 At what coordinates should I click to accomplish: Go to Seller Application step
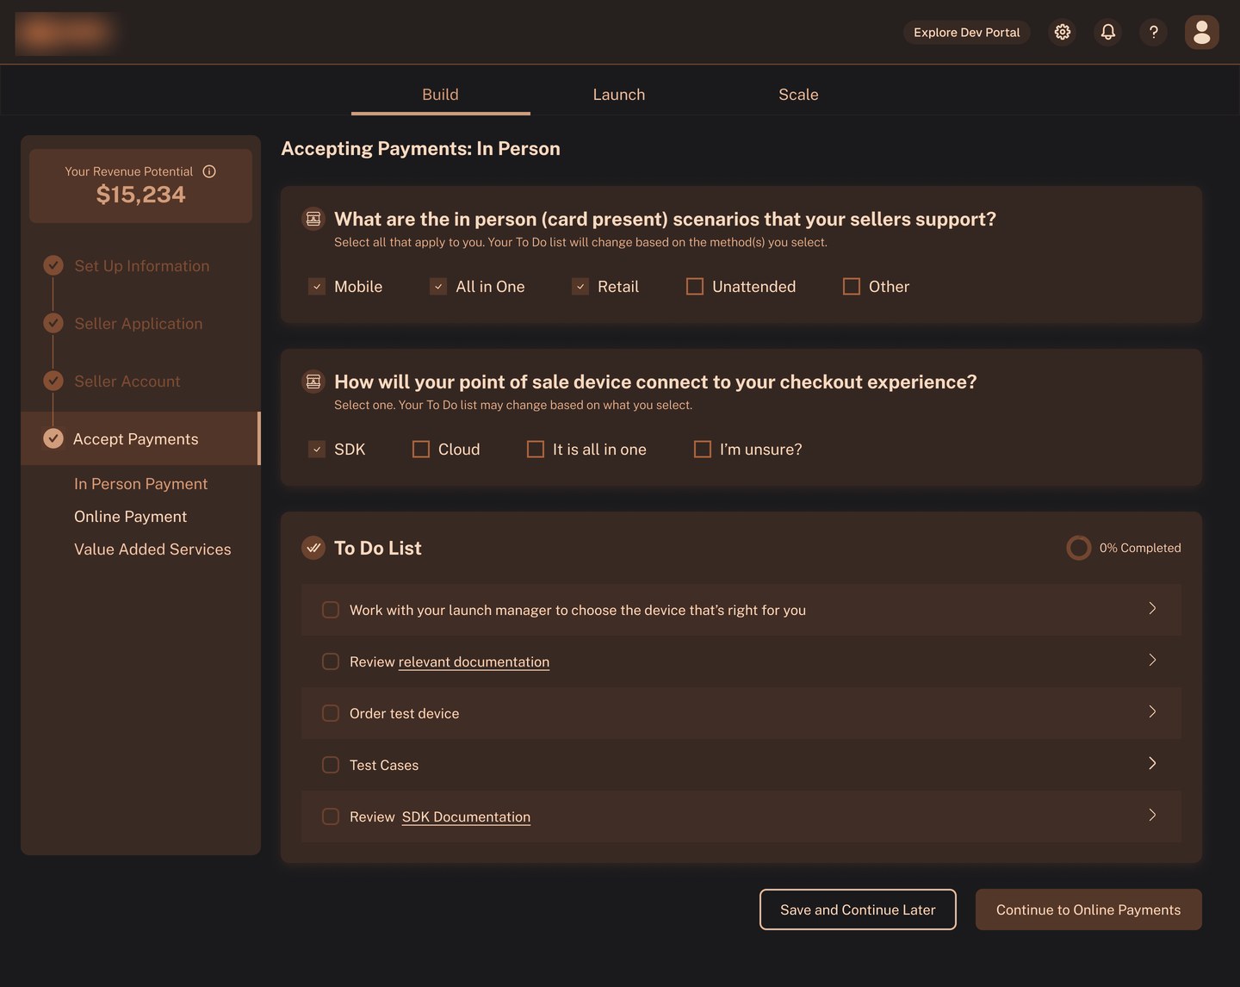point(139,324)
